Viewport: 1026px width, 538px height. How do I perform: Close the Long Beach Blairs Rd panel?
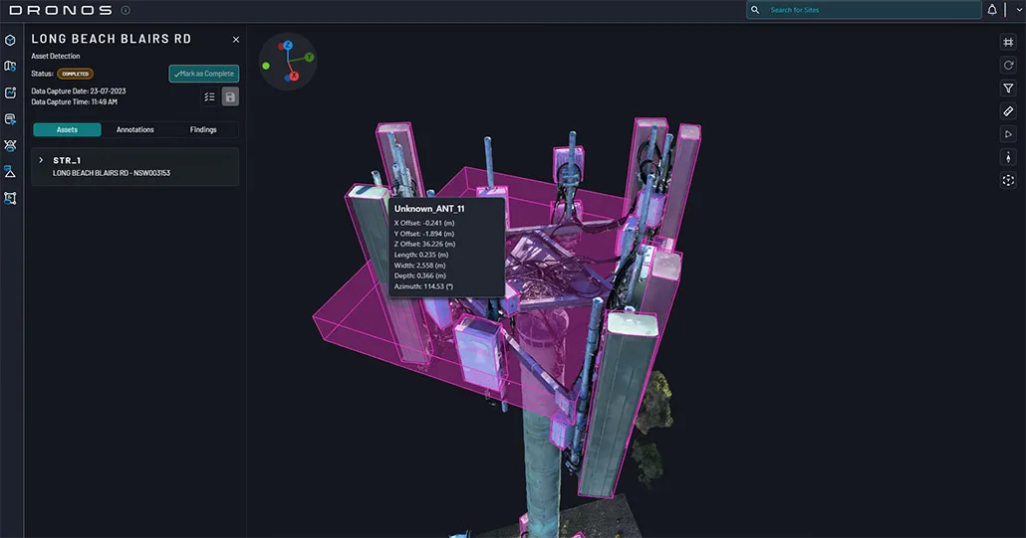236,39
